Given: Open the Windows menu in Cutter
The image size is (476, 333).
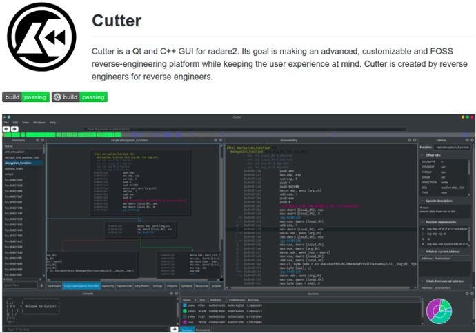Looking at the screenshot, I should click(39, 123).
